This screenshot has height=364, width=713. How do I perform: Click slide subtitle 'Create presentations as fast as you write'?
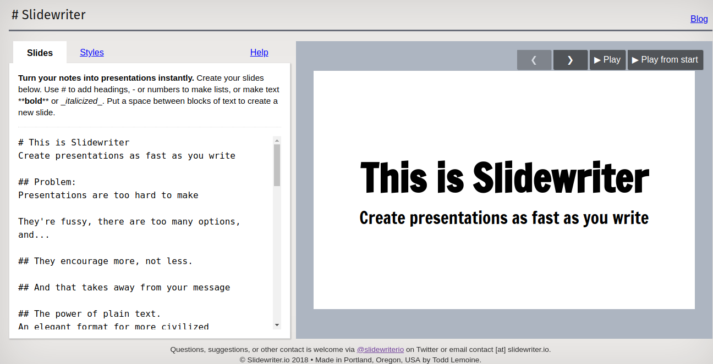(x=504, y=218)
